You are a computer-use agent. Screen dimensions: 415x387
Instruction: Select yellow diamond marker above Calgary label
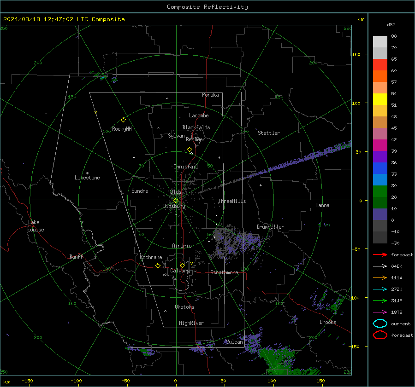pos(182,265)
